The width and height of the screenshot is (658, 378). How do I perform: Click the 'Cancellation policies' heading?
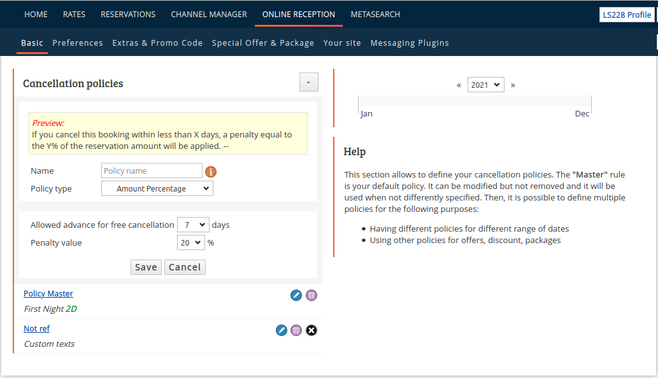(x=73, y=83)
